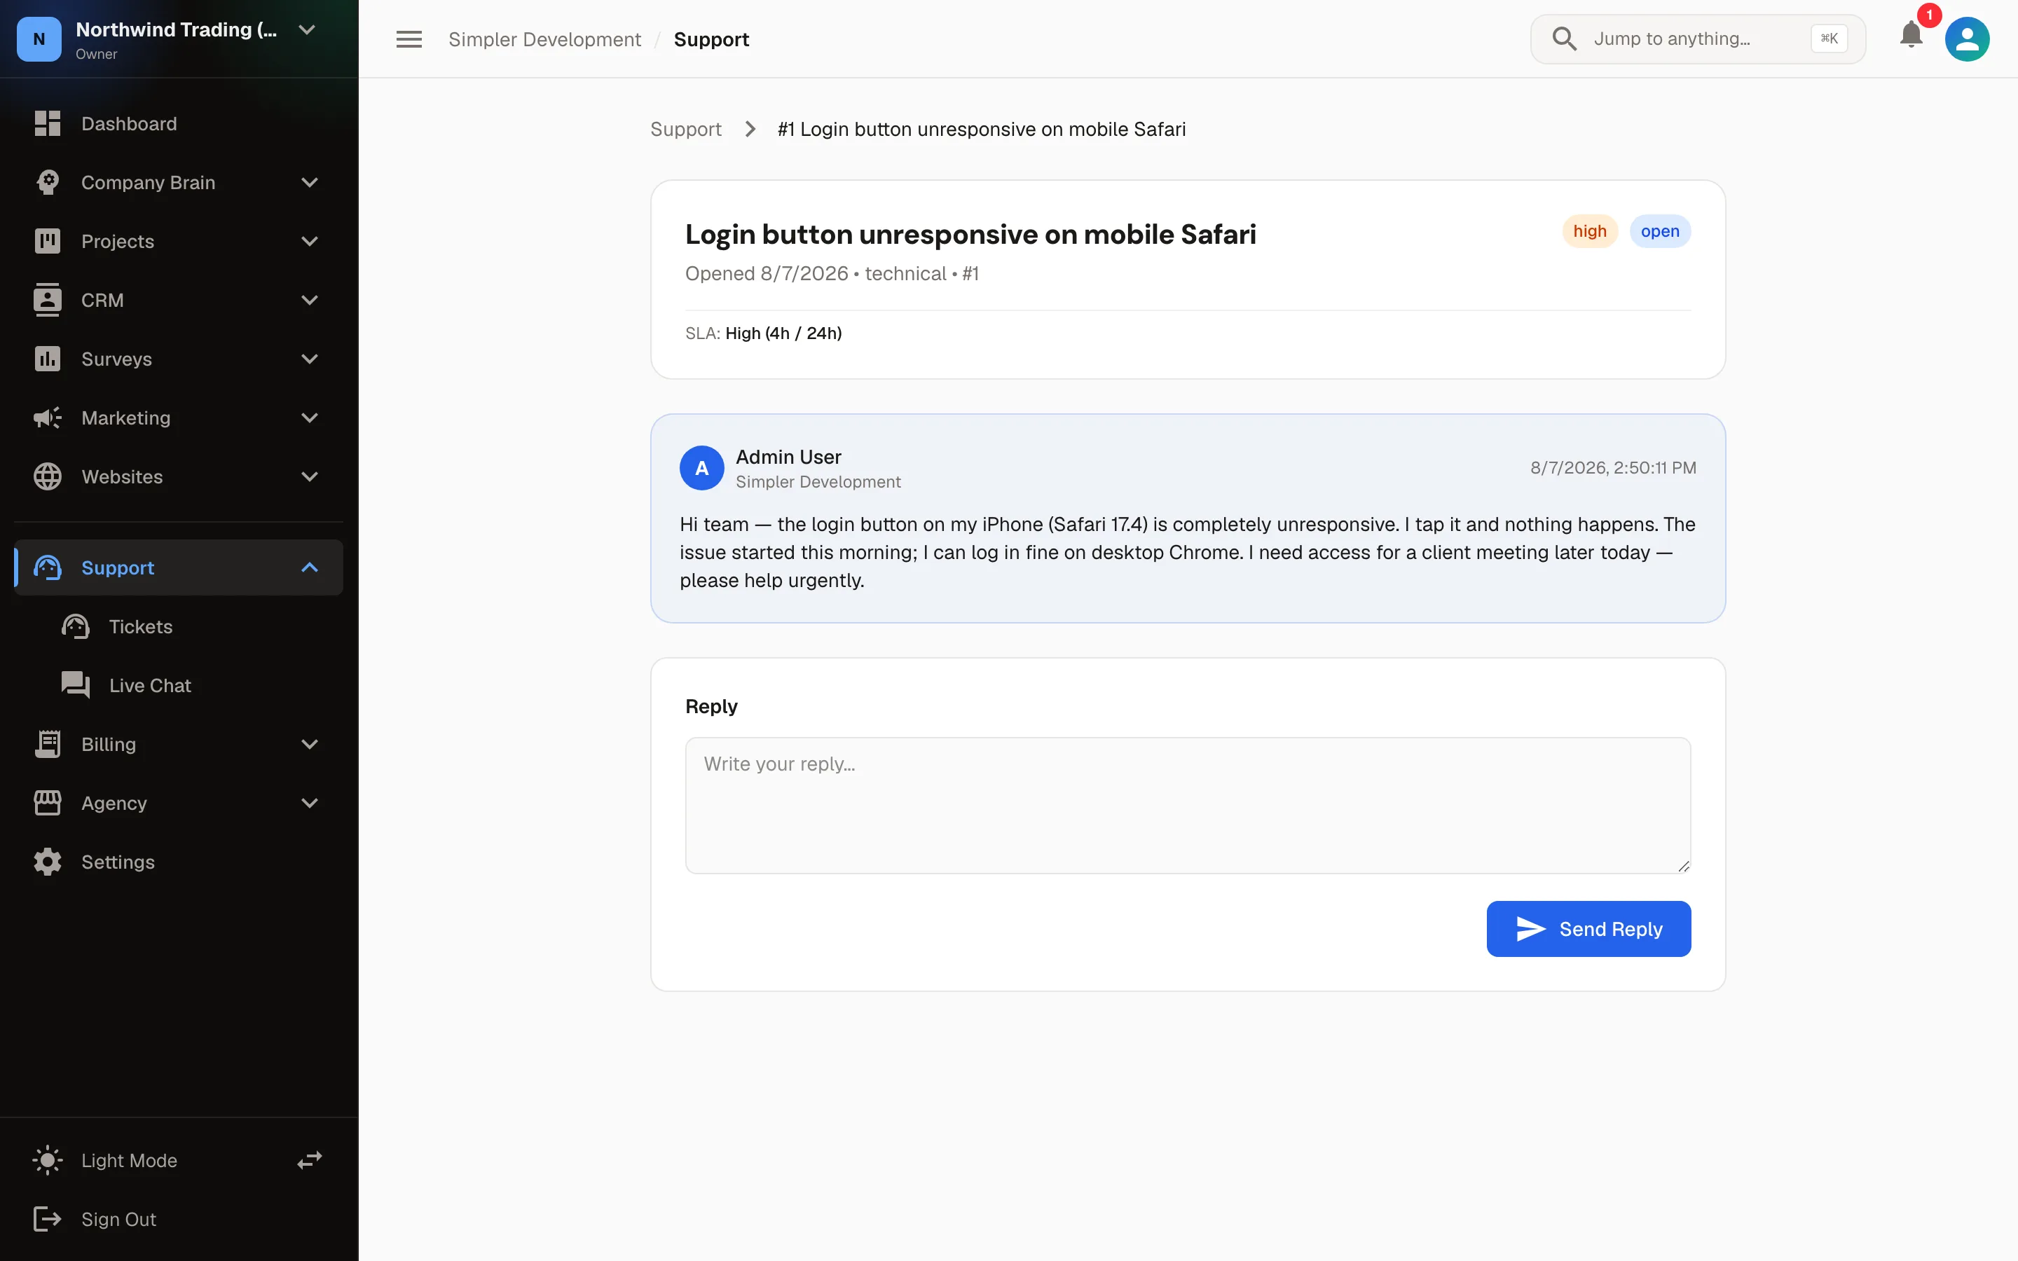Click the Opened 8/7/2026 technical #1 line
The image size is (2018, 1261).
[832, 273]
